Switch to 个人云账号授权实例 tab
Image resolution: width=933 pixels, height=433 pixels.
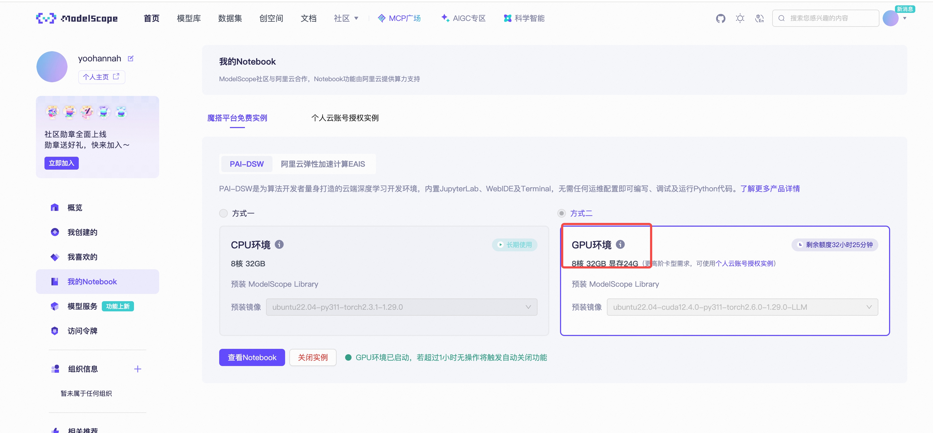pos(345,118)
